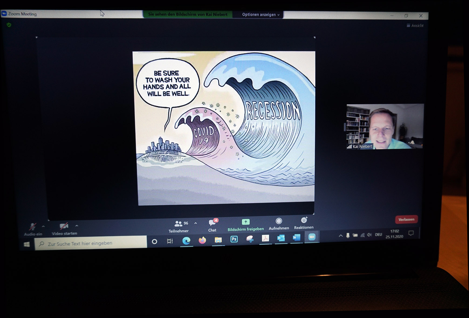Unmute microphone with Audio ein button
Viewport: 469px width, 318px height.
tap(33, 229)
